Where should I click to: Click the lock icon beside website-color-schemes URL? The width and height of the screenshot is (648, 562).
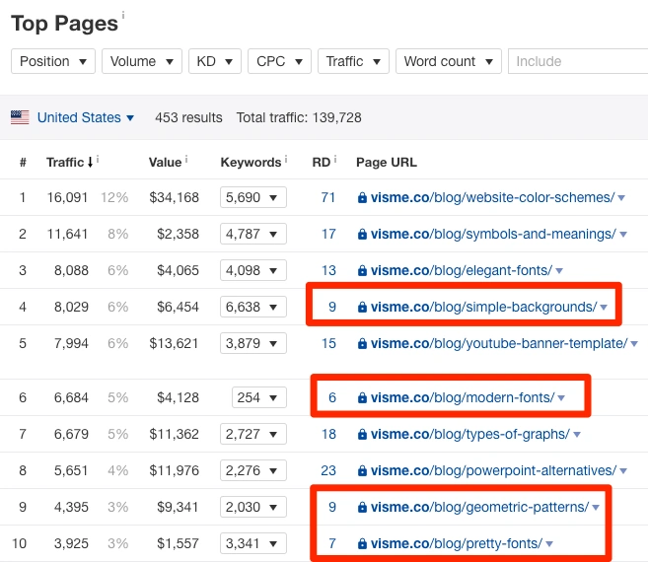362,197
